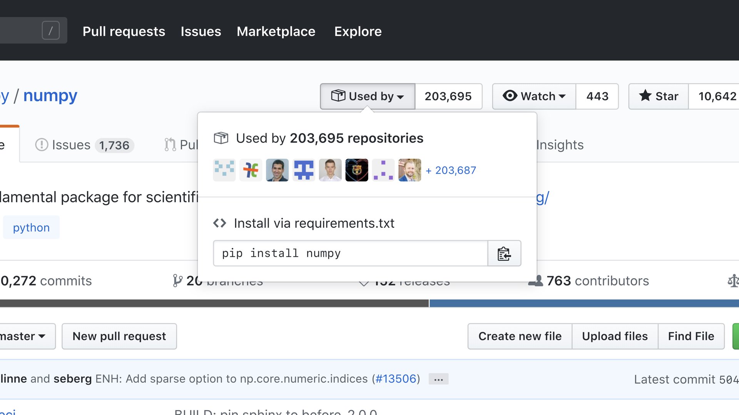The width and height of the screenshot is (739, 415).
Task: Click the pip install numpy command field
Action: pos(350,253)
